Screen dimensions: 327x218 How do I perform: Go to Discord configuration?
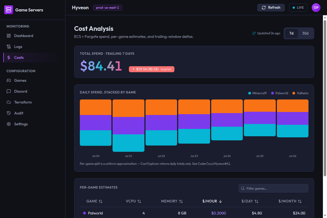pyautogui.click(x=33, y=91)
